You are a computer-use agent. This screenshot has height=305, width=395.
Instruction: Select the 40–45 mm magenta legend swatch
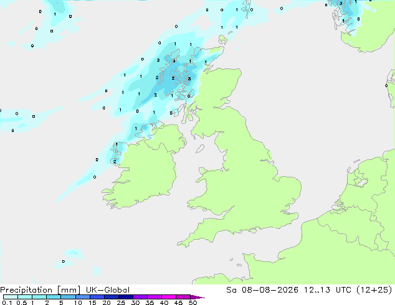(169, 297)
